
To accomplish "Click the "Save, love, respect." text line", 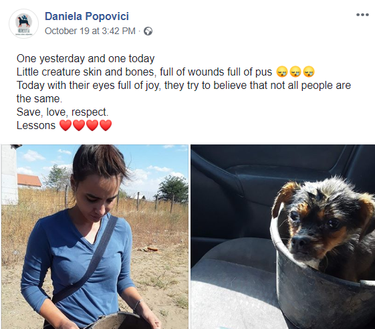I will [x=62, y=112].
